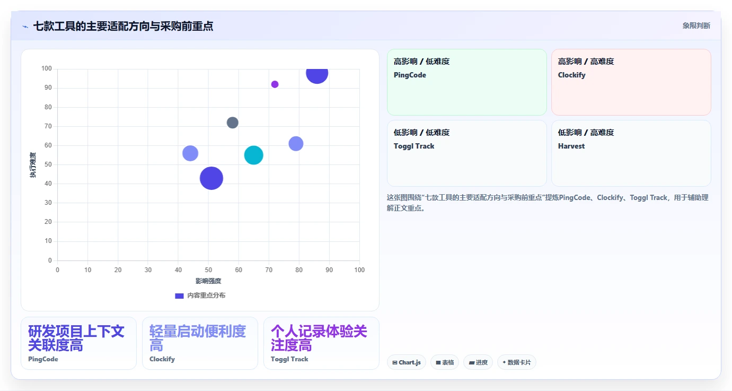Open the 高影响 / 低难度 PingCode card
The height and width of the screenshot is (391, 732).
[x=467, y=82]
